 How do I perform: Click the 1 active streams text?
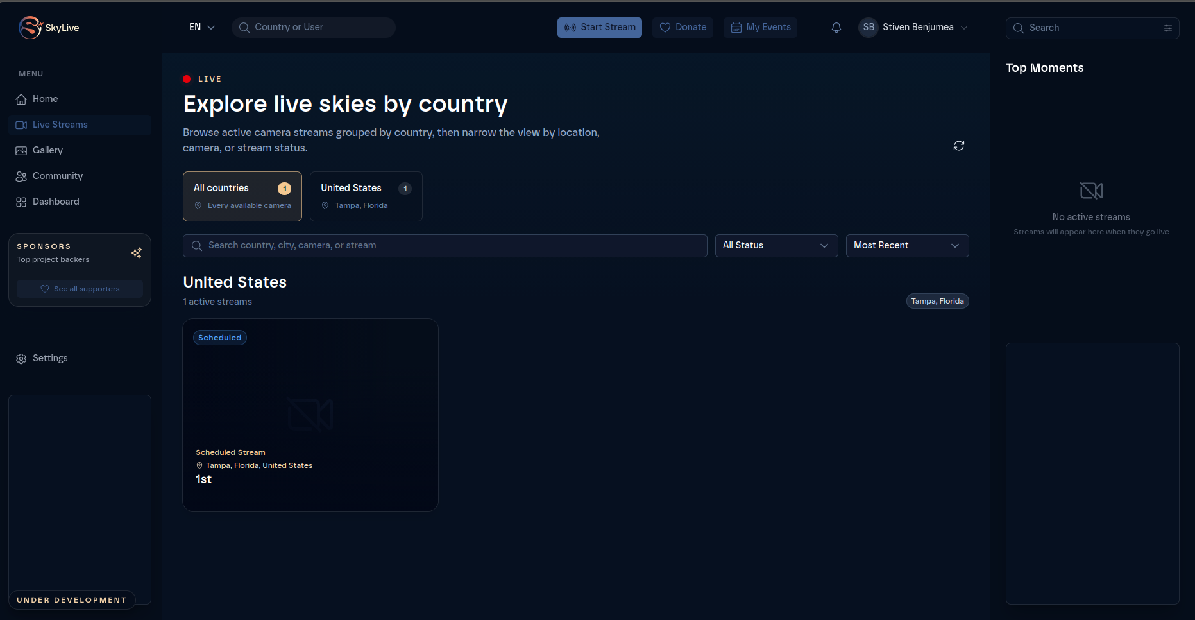coord(217,302)
